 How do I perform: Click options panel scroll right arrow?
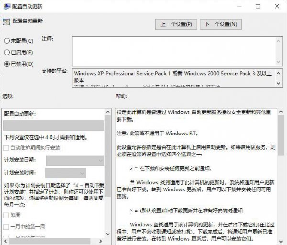(x=100, y=241)
